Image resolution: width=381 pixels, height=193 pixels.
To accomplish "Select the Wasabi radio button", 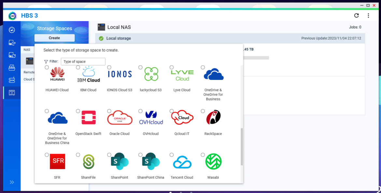I will [203, 155].
